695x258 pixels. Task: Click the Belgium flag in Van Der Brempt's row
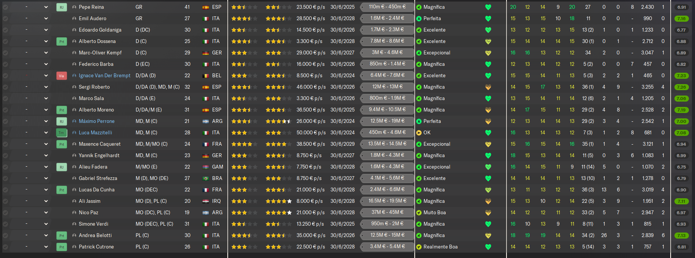point(206,76)
